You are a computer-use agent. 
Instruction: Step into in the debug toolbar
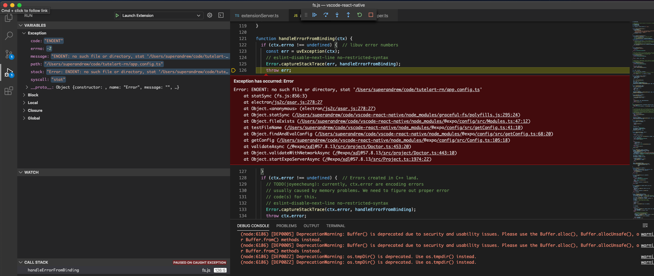point(337,15)
